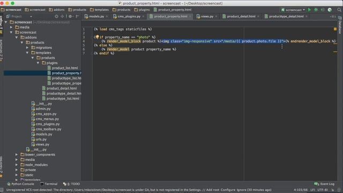Viewport: 343px width, 193px height.
Task: Click the scroll from source target icon
Action: point(56,17)
